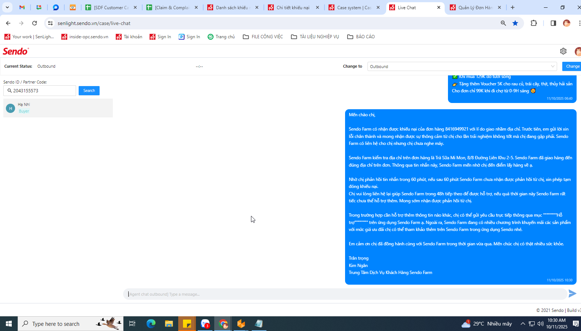
Task: Open the browser zoom magnifier icon
Action: click(x=503, y=23)
